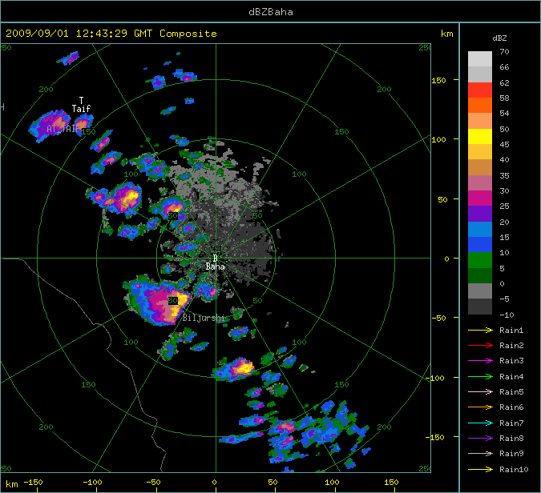Pick the magenta 25–30 dBZ color band
This screenshot has width=541, height=493.
coord(480,198)
